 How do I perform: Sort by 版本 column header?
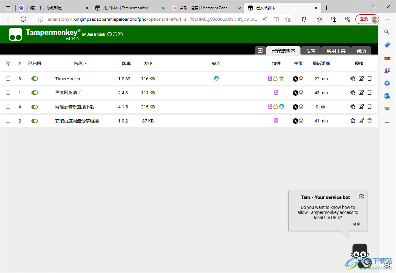coord(126,63)
